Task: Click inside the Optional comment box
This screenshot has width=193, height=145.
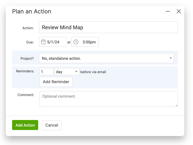Action: pyautogui.click(x=108, y=99)
